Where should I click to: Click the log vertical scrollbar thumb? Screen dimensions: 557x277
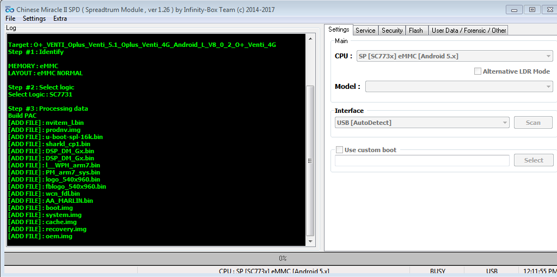click(x=310, y=161)
